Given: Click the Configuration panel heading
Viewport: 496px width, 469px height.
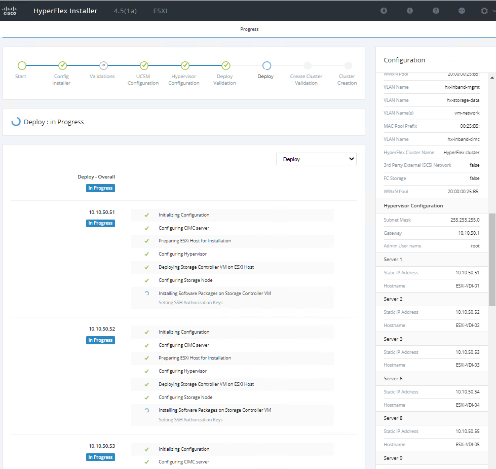Looking at the screenshot, I should 404,60.
